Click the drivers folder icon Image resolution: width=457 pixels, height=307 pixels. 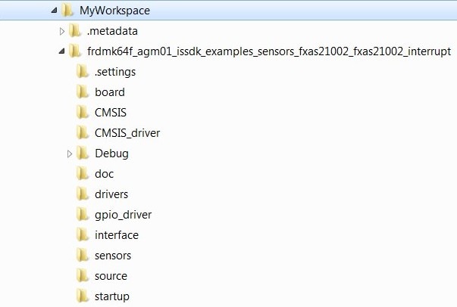click(x=83, y=194)
